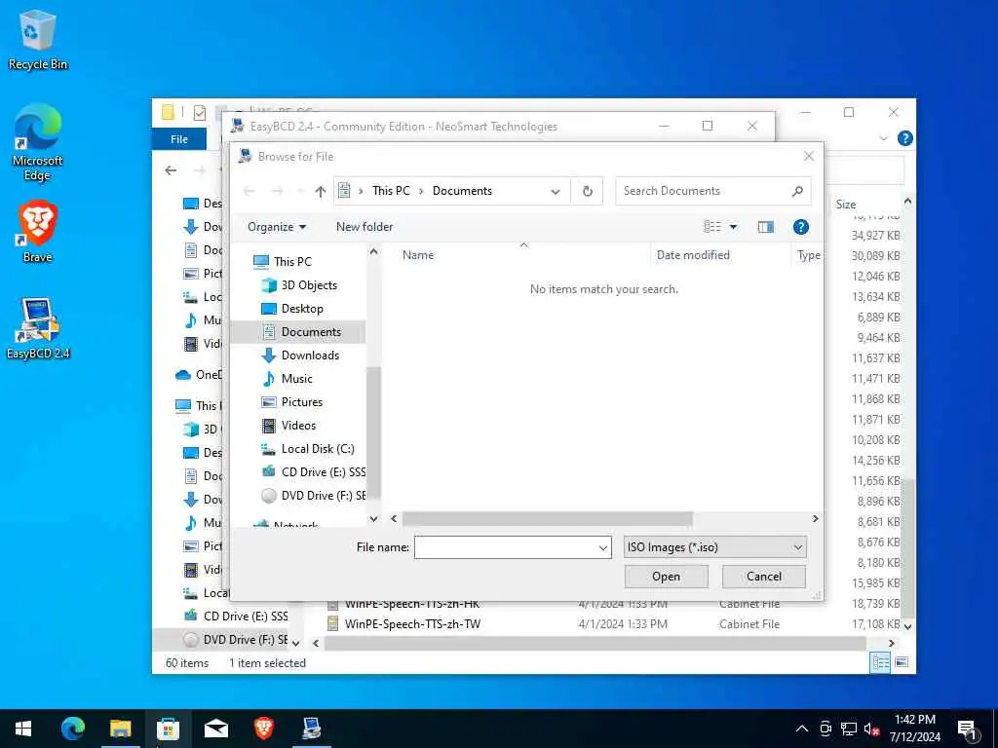Expand the ribbon in File Explorer window
998x748 pixels.
pyautogui.click(x=883, y=138)
